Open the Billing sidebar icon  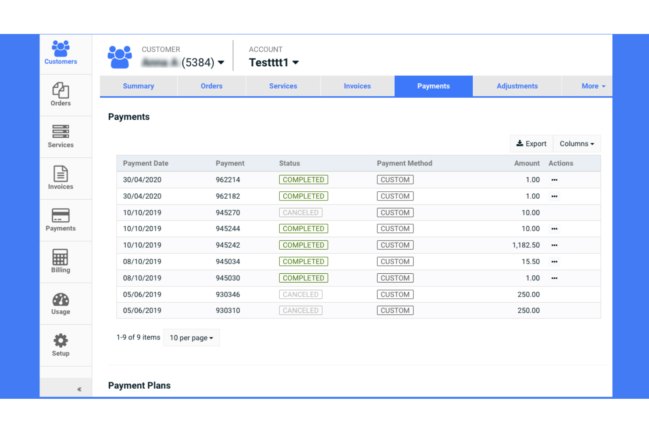pos(60,261)
